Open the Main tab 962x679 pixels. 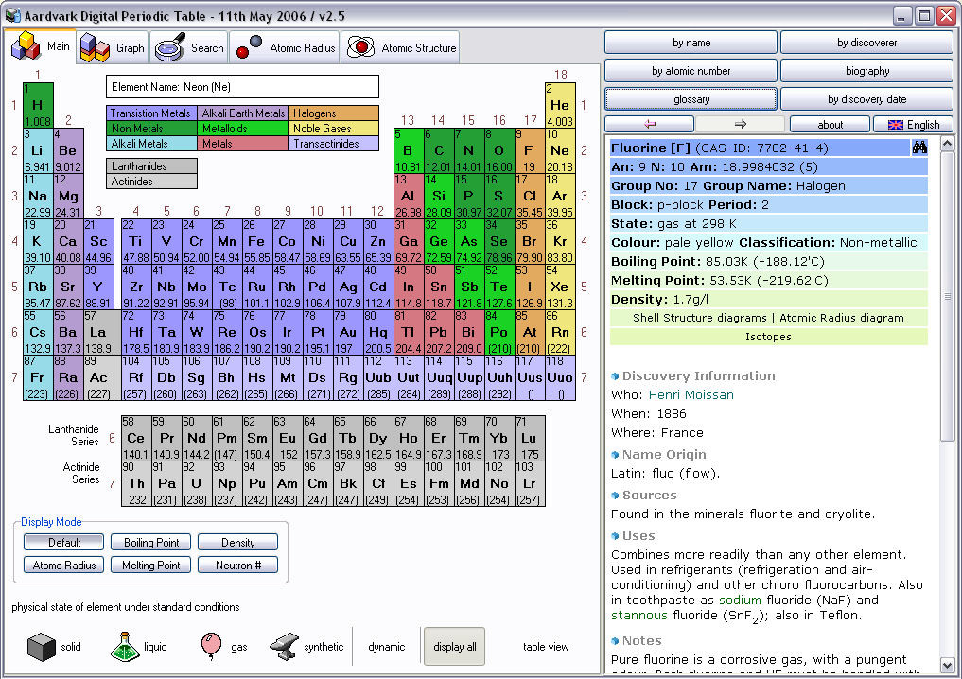[x=43, y=46]
